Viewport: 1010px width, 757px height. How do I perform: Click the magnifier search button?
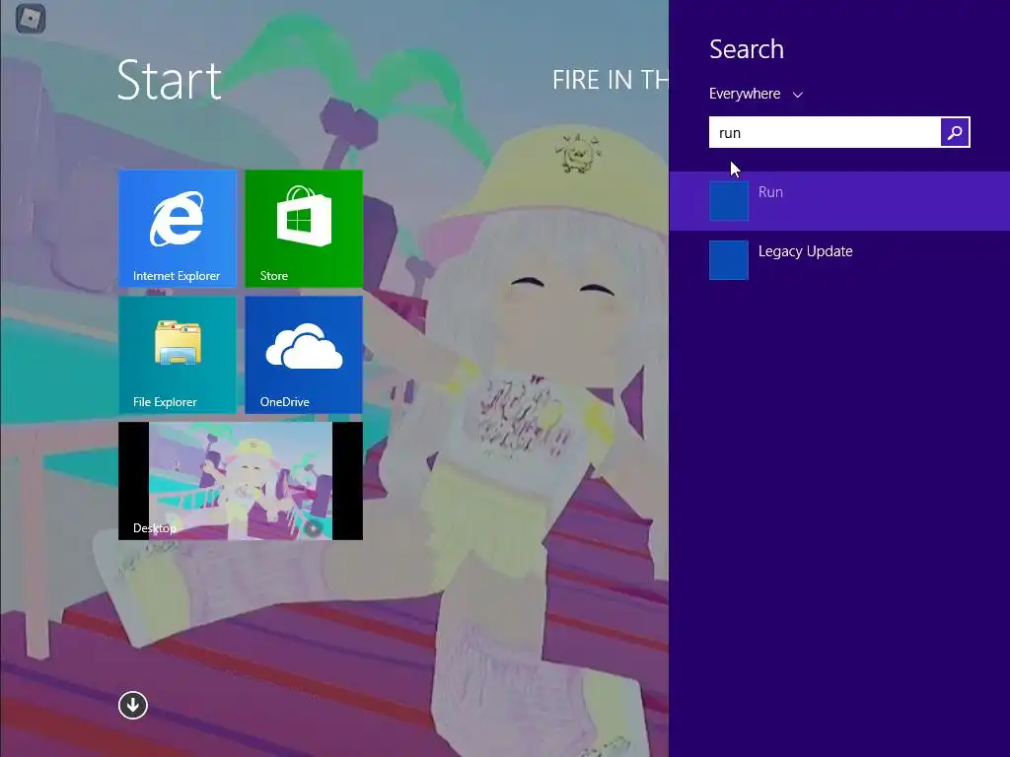tap(955, 133)
